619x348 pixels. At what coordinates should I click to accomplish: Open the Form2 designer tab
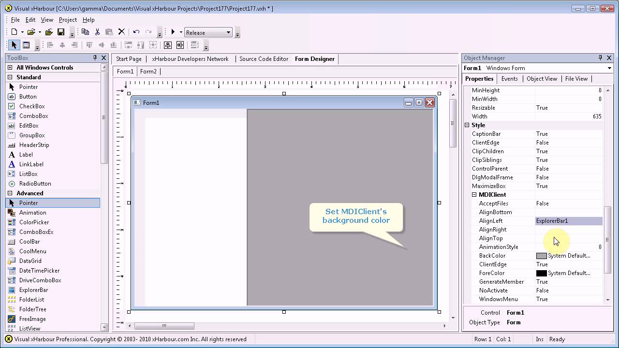tap(148, 72)
